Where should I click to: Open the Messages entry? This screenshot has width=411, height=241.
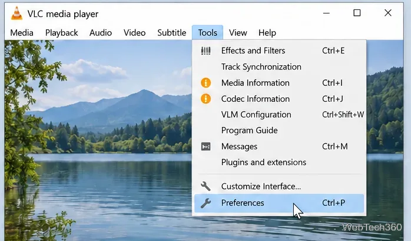[x=279, y=146]
